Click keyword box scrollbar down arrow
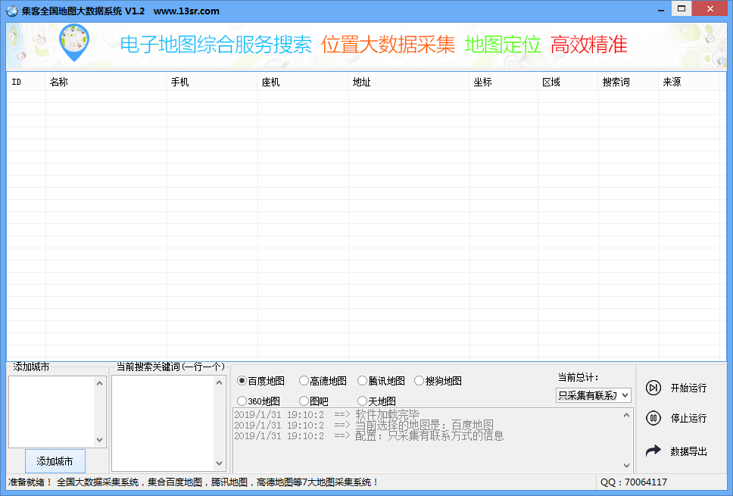 (220, 463)
